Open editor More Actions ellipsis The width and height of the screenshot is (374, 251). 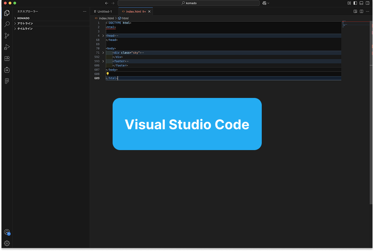368,12
